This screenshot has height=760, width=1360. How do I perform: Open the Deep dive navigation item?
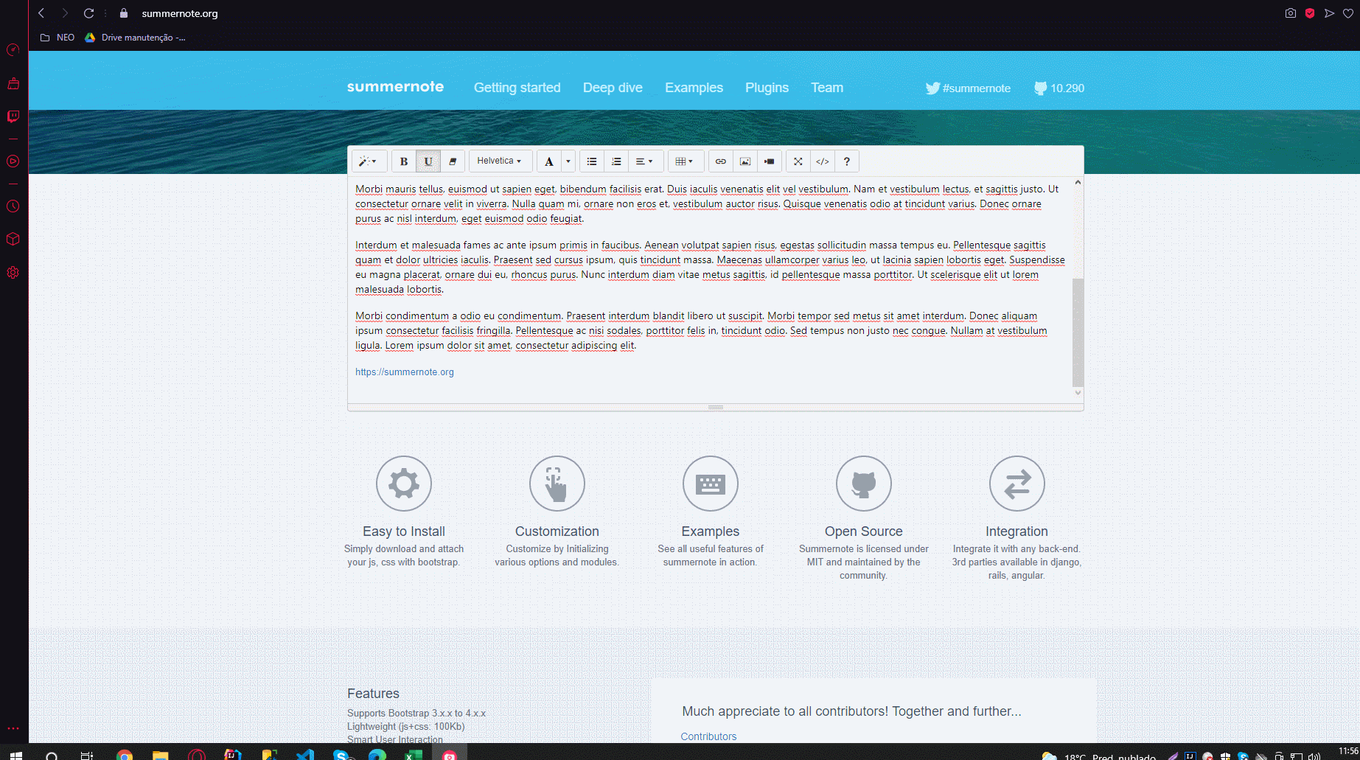(612, 87)
